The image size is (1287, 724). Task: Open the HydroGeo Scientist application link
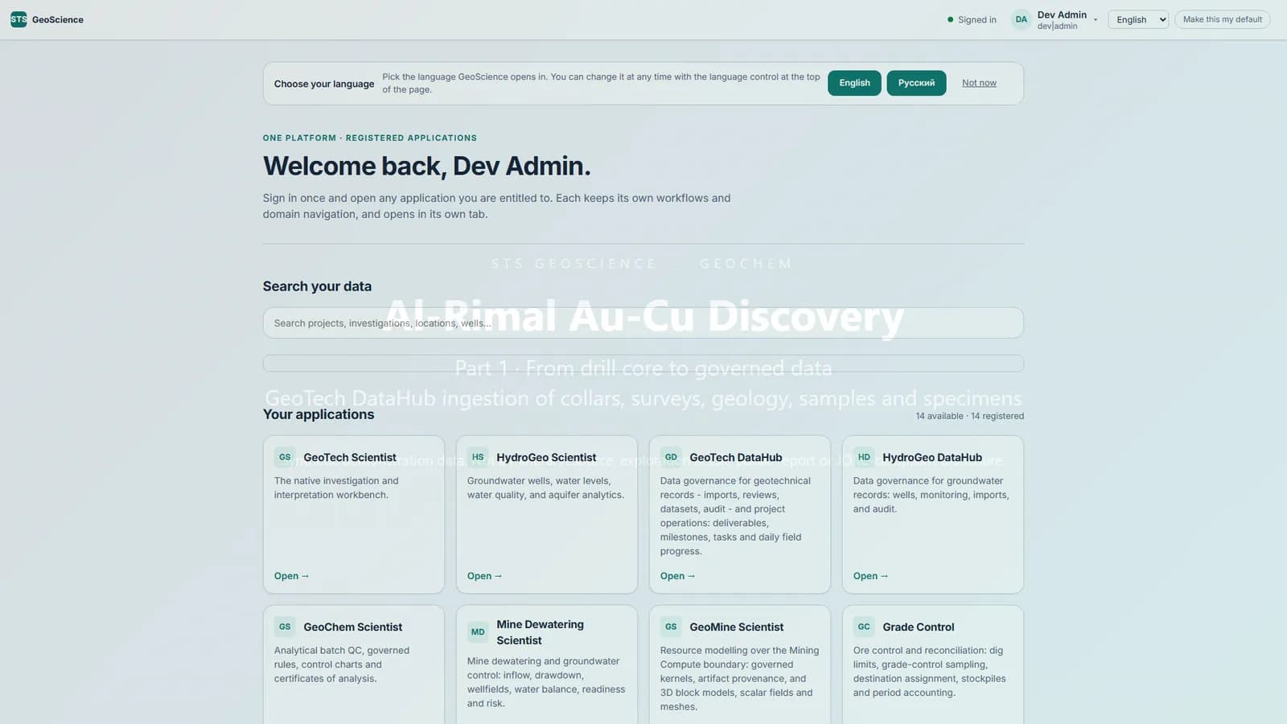484,576
